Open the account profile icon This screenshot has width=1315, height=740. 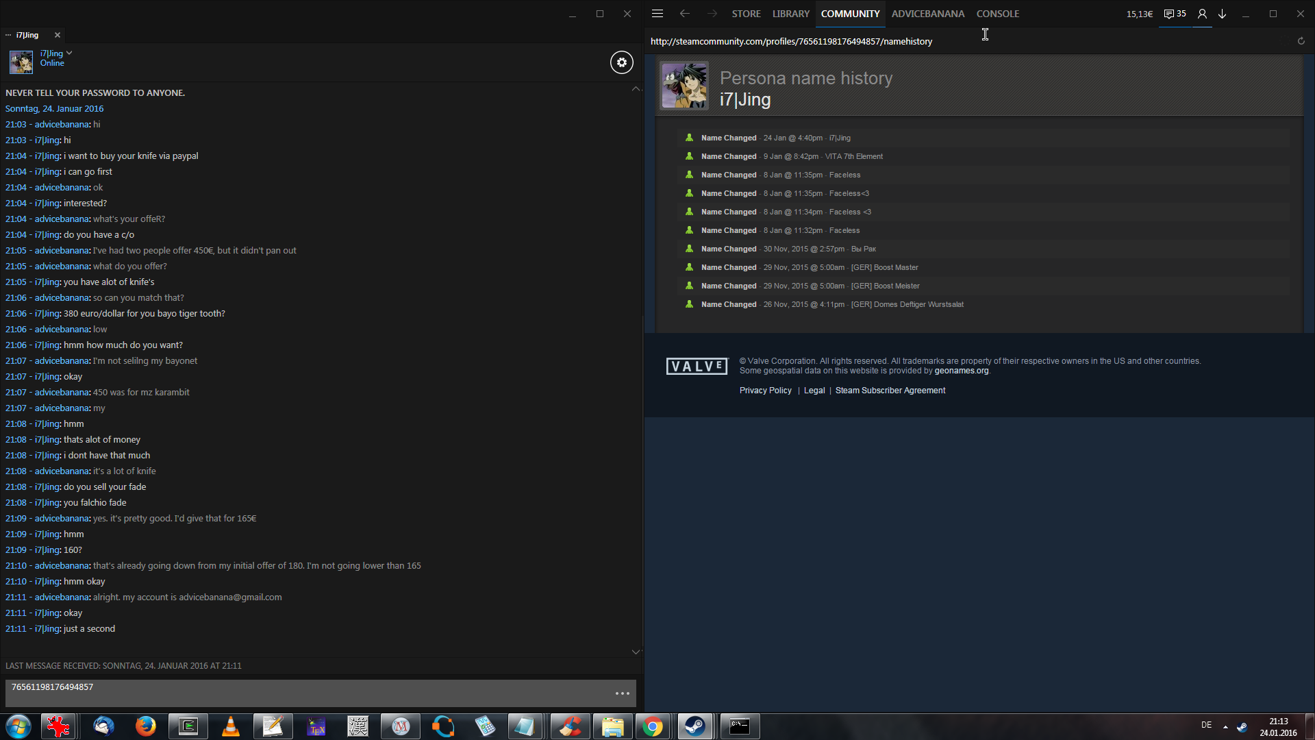(x=1202, y=14)
